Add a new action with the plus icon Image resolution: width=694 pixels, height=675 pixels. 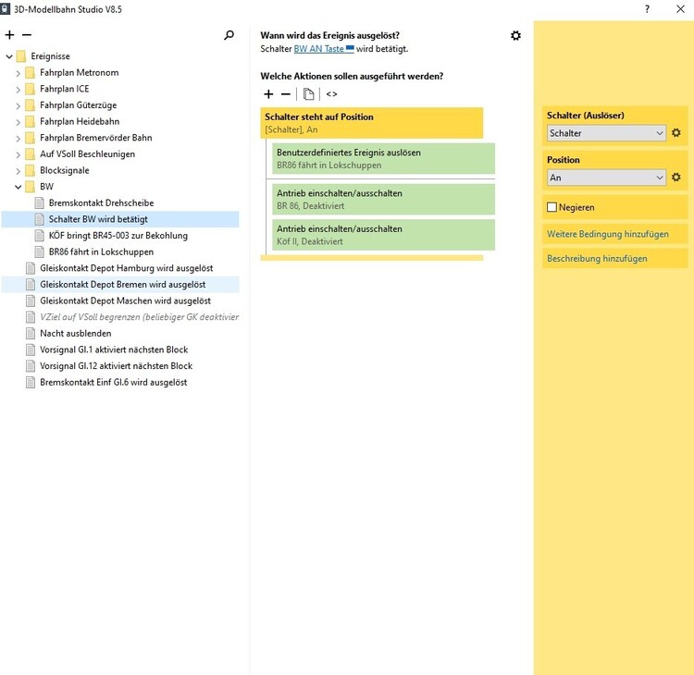(x=268, y=94)
